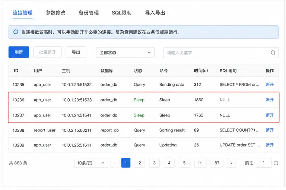The width and height of the screenshot is (286, 190).
Task: Click host cell 10.0.1.23:51532
Action: [77, 85]
